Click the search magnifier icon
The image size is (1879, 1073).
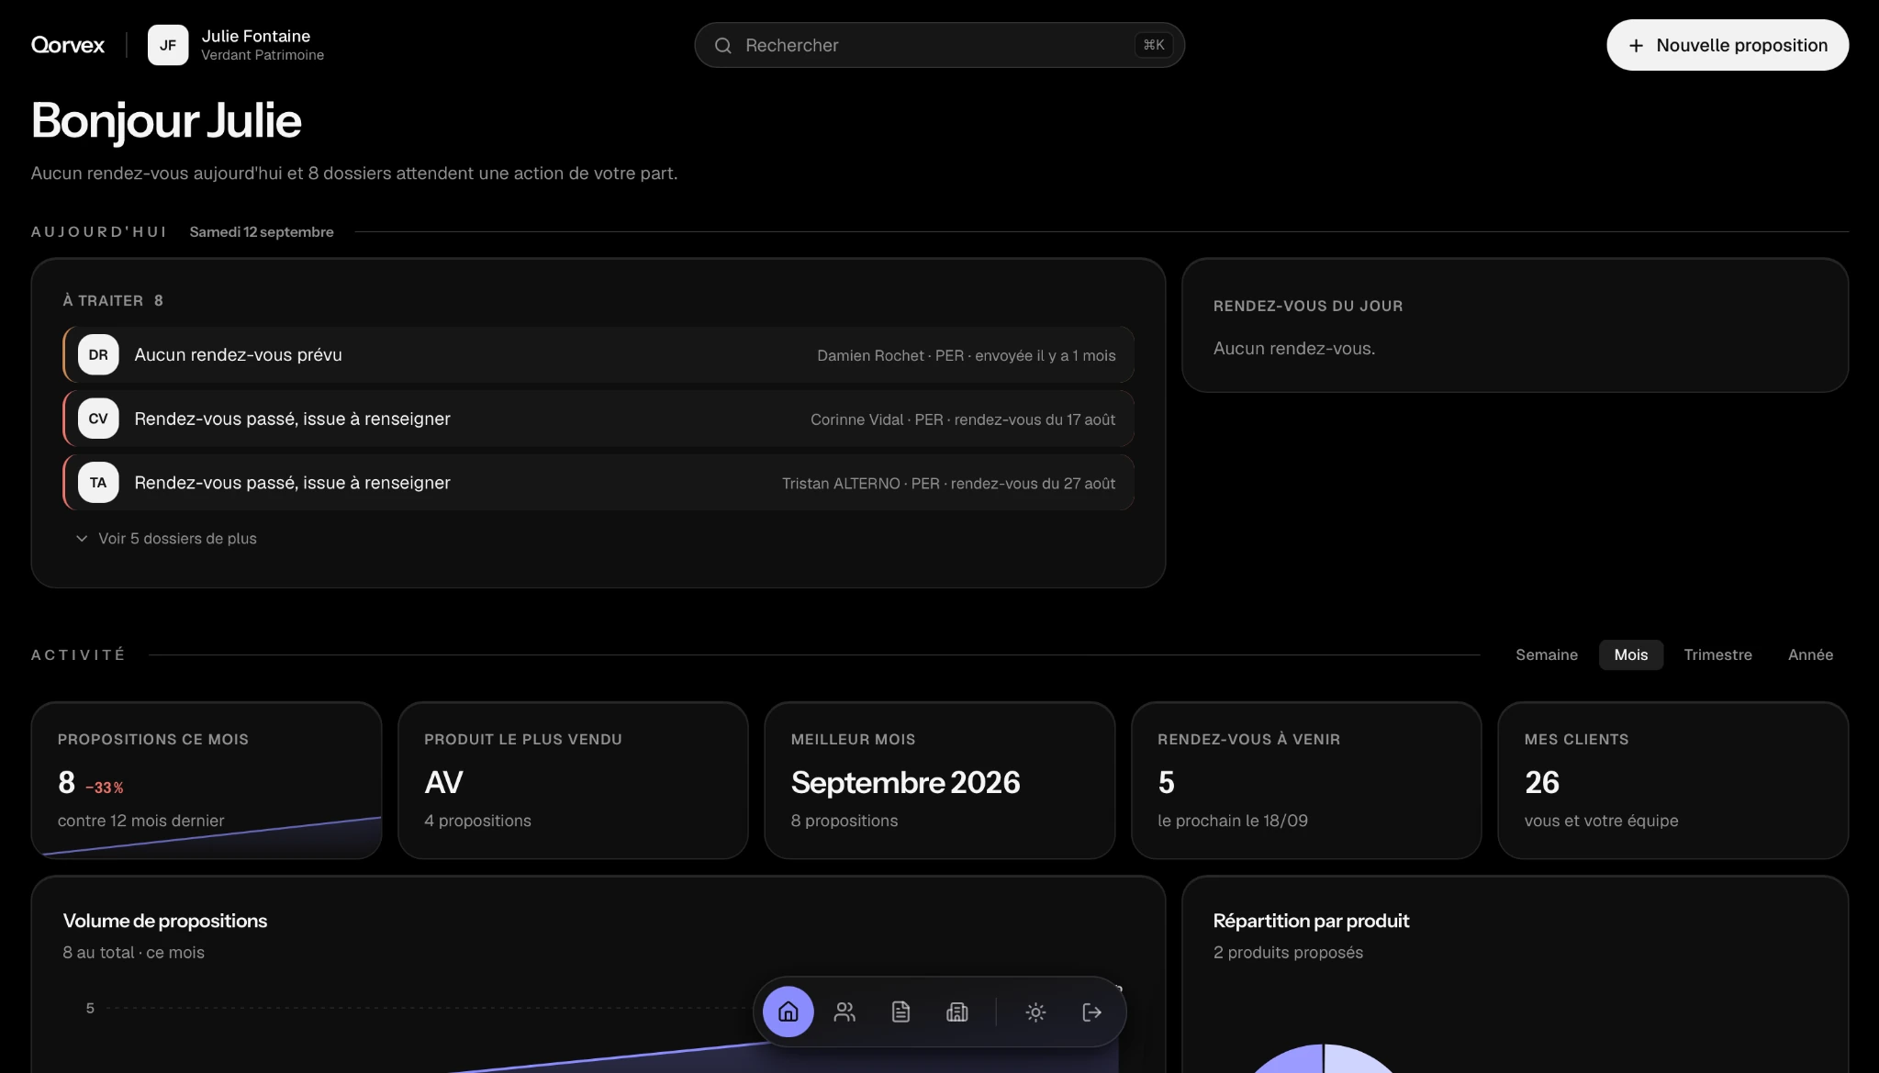[723, 45]
